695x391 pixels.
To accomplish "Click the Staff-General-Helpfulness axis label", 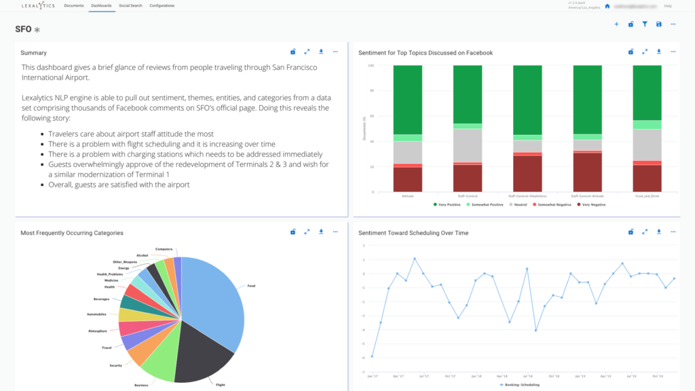I will pyautogui.click(x=527, y=196).
